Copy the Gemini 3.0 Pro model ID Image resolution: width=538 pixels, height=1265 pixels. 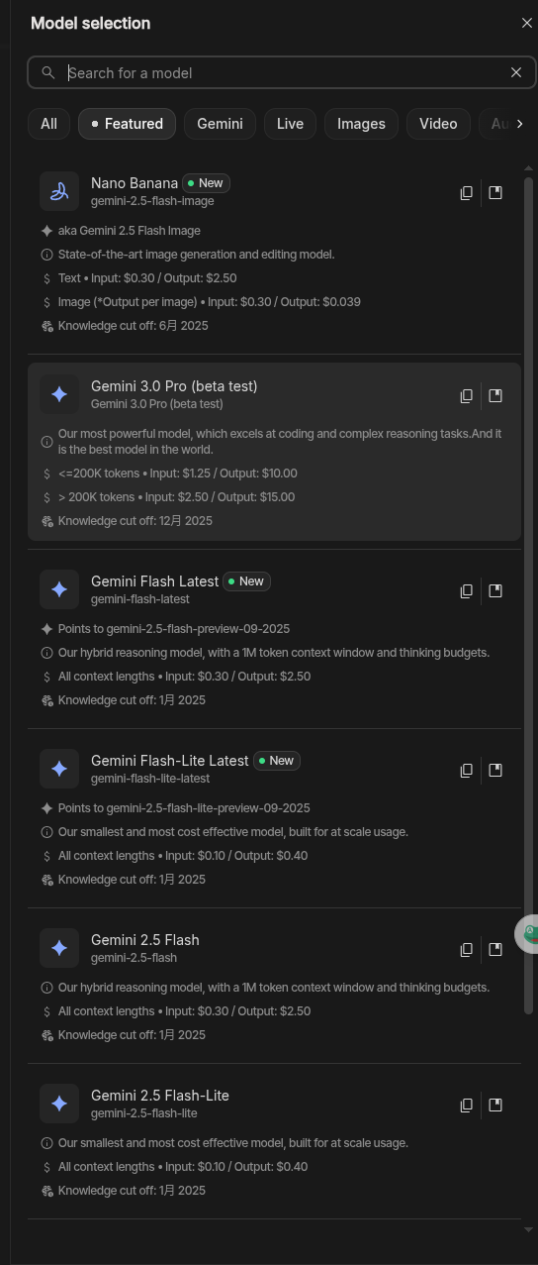[466, 396]
